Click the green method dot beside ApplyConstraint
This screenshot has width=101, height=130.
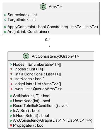click(5, 27)
